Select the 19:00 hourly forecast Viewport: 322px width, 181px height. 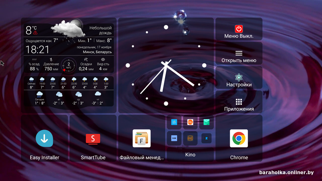[x=42, y=83]
